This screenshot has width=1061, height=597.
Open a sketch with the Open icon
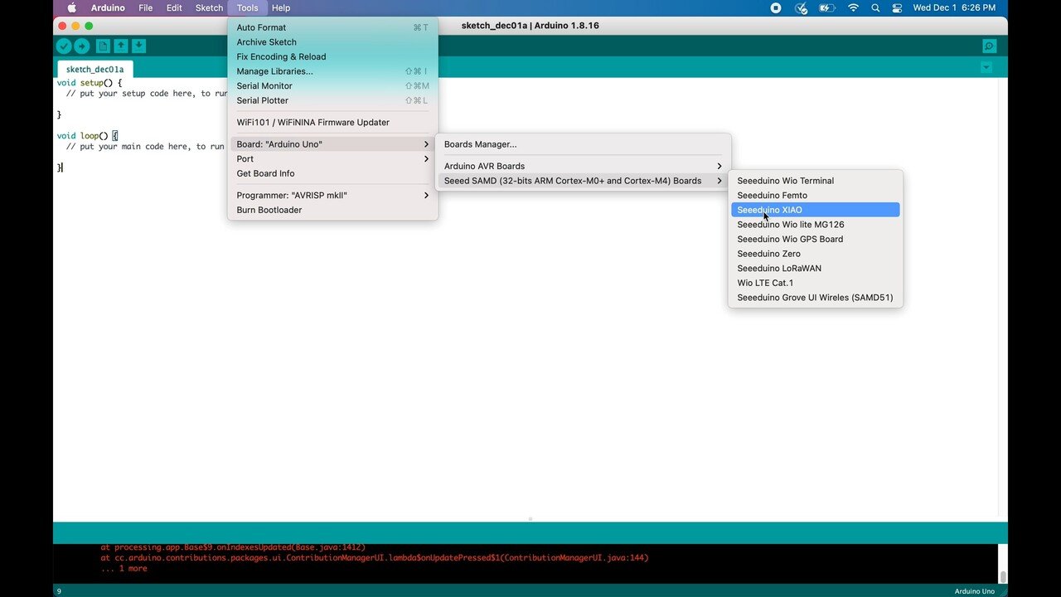coord(121,46)
